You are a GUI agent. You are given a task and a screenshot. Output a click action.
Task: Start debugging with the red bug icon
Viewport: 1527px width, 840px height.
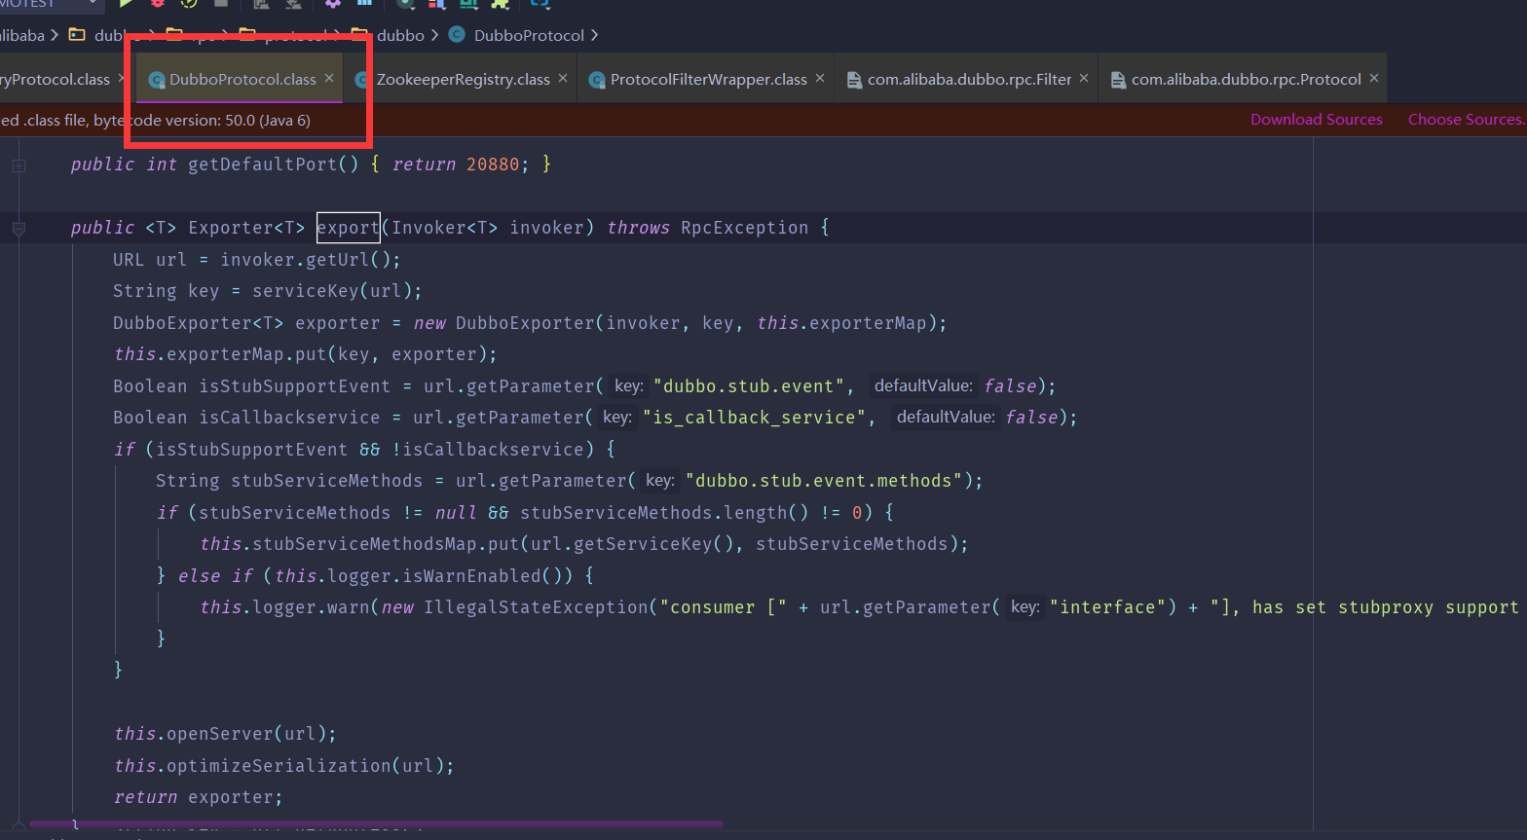(158, 3)
